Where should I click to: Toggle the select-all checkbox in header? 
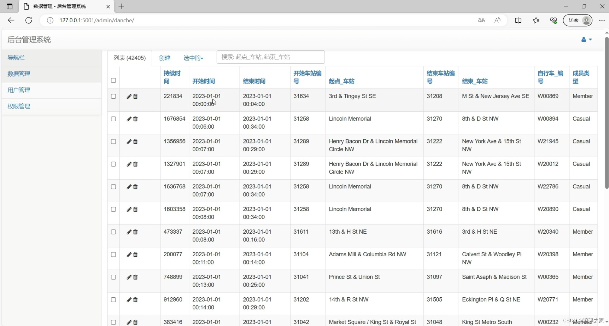(x=114, y=80)
